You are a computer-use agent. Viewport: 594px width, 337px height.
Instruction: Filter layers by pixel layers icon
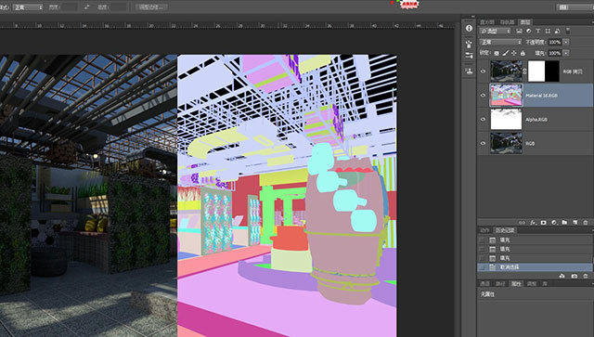[x=519, y=31]
